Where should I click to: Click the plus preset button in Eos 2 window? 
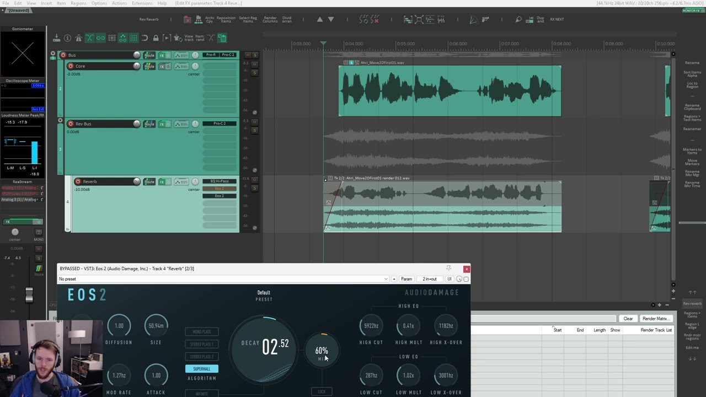[394, 279]
